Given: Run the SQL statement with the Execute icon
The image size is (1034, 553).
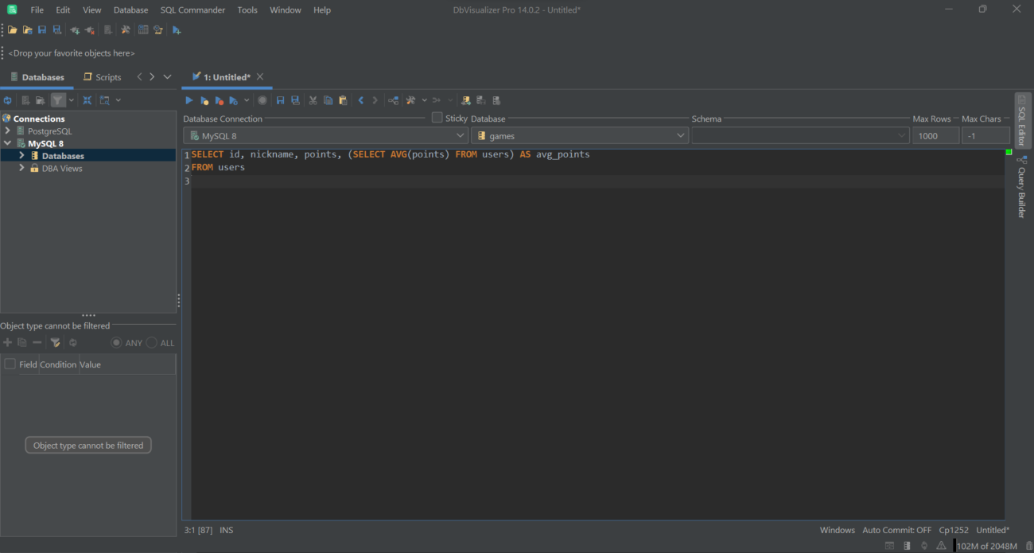Looking at the screenshot, I should pyautogui.click(x=189, y=99).
